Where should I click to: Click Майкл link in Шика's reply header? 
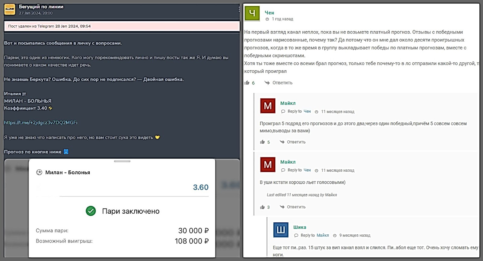click(x=323, y=235)
